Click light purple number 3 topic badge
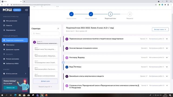The image size is (173, 97). tap(67, 58)
